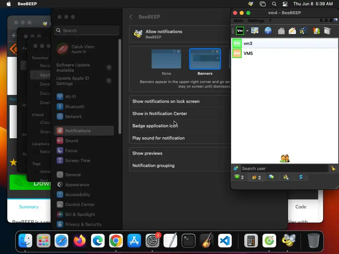Open Calub Viem Apple ID account

(x=84, y=49)
